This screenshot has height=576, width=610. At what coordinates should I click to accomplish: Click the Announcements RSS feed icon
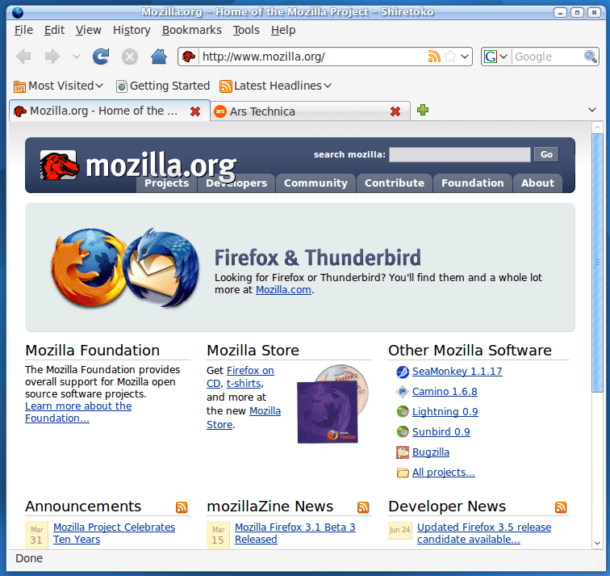[182, 507]
